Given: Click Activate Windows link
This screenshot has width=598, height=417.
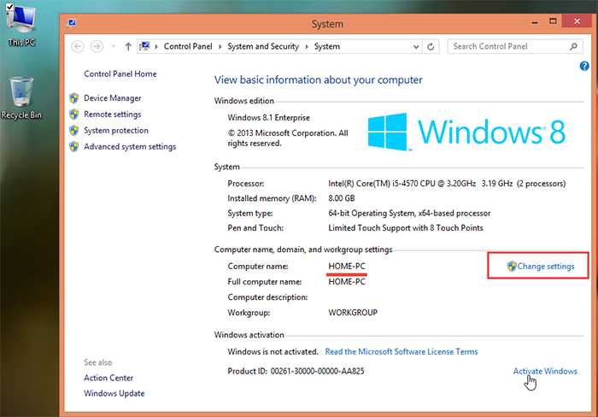Looking at the screenshot, I should (545, 371).
